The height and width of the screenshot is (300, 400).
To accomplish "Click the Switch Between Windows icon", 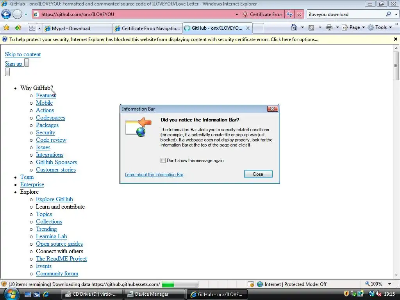I will click(x=37, y=295).
